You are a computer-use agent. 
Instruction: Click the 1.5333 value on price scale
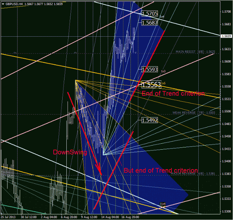pyautogui.click(x=226, y=199)
